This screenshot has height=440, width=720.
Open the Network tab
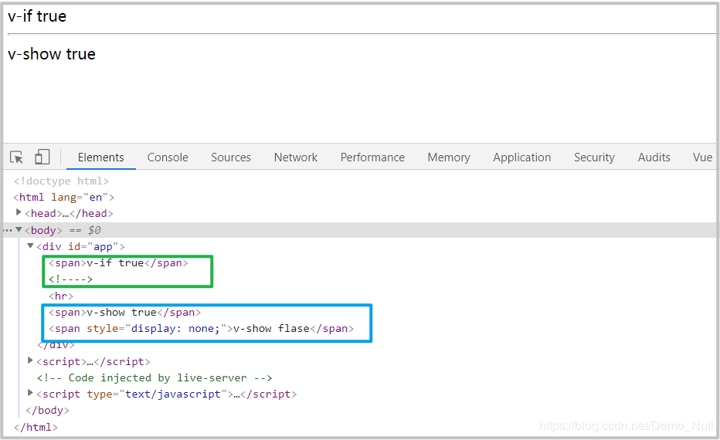pos(296,157)
